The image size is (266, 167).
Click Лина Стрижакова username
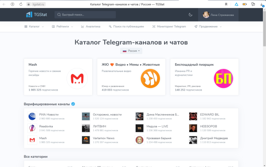(x=222, y=15)
